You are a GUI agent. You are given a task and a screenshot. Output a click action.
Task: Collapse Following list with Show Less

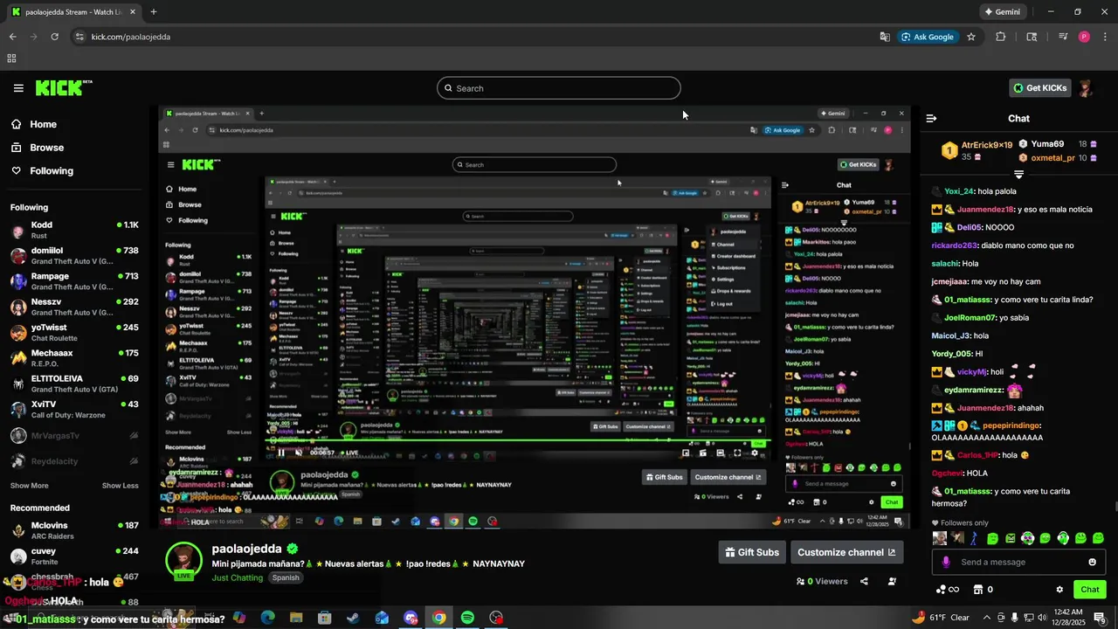(120, 486)
